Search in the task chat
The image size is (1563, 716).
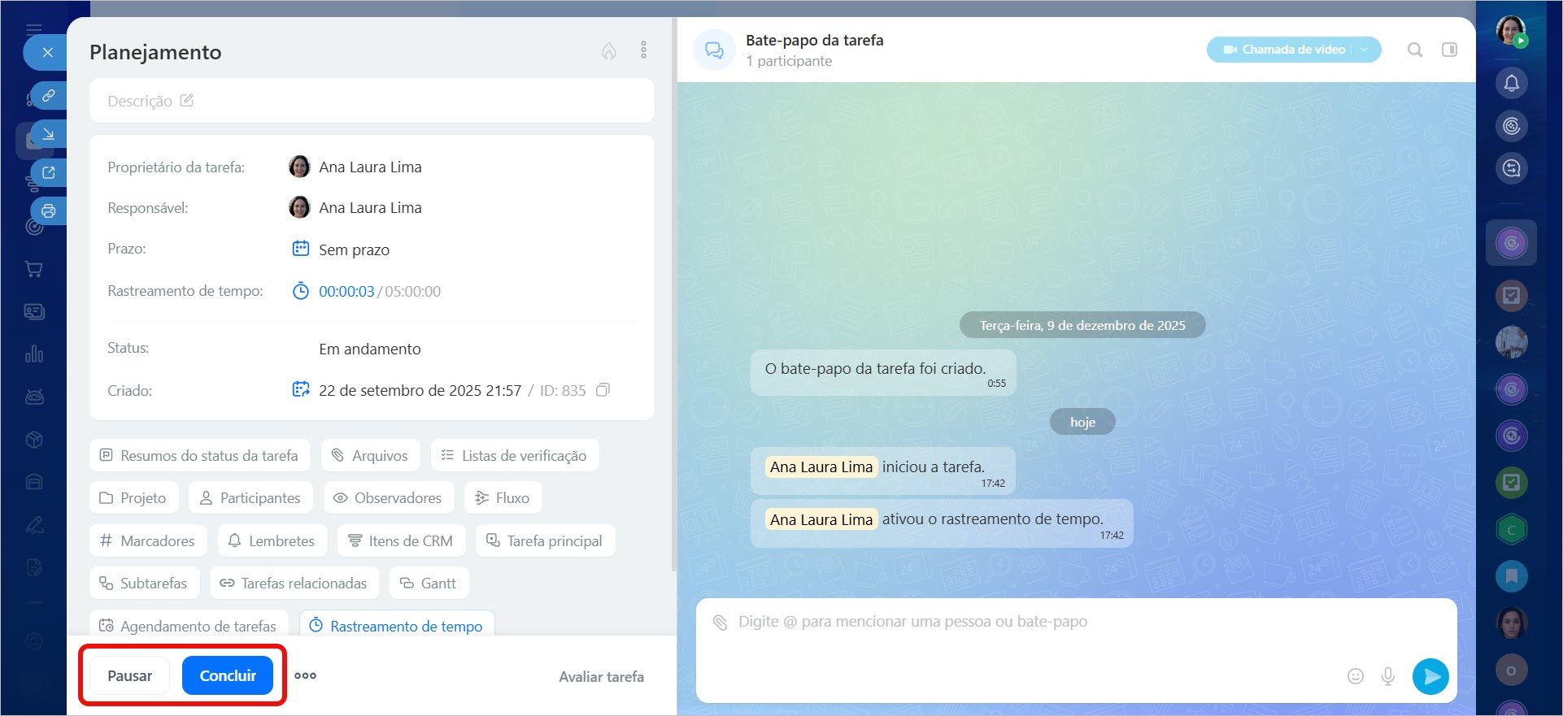pos(1415,50)
